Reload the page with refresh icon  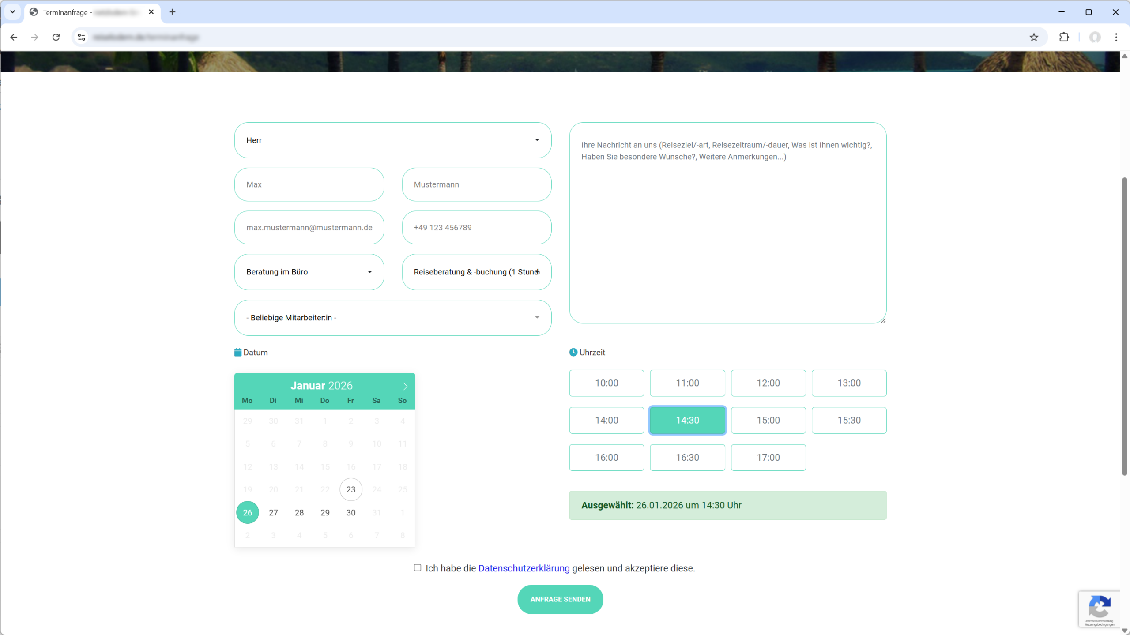56,37
